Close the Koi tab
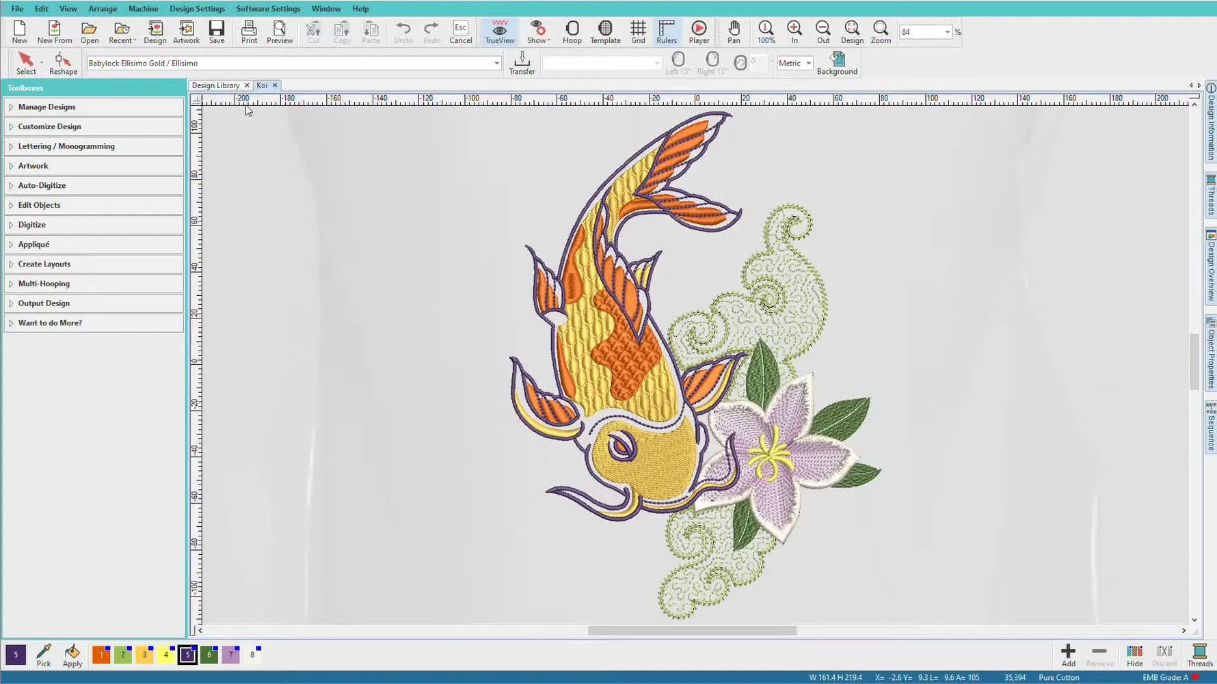 coord(275,85)
